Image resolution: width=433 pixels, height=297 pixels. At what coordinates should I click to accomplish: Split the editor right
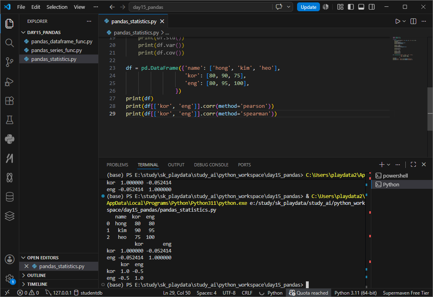413,21
